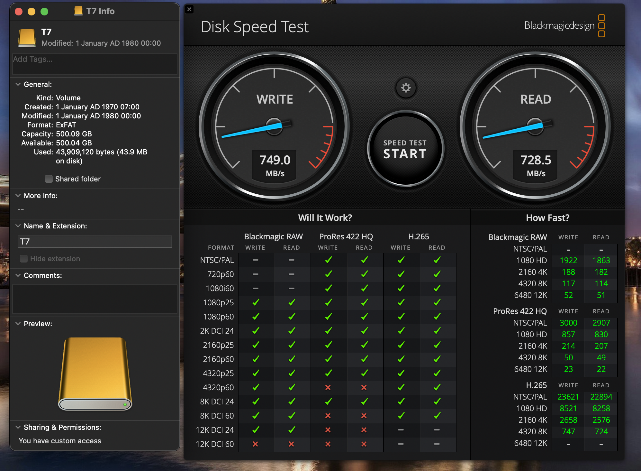Image resolution: width=641 pixels, height=471 pixels.
Task: Collapse the Name & Extension section
Action: [18, 226]
